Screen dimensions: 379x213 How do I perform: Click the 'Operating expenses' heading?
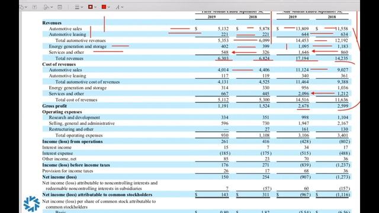point(62,112)
